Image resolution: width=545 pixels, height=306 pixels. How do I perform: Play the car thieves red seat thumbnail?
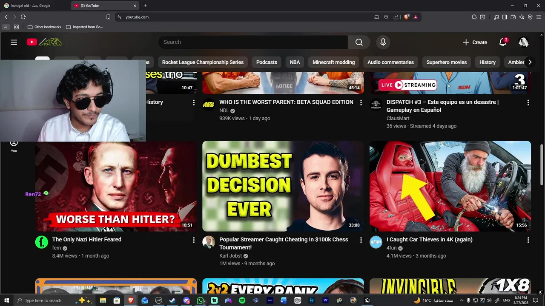(x=450, y=186)
